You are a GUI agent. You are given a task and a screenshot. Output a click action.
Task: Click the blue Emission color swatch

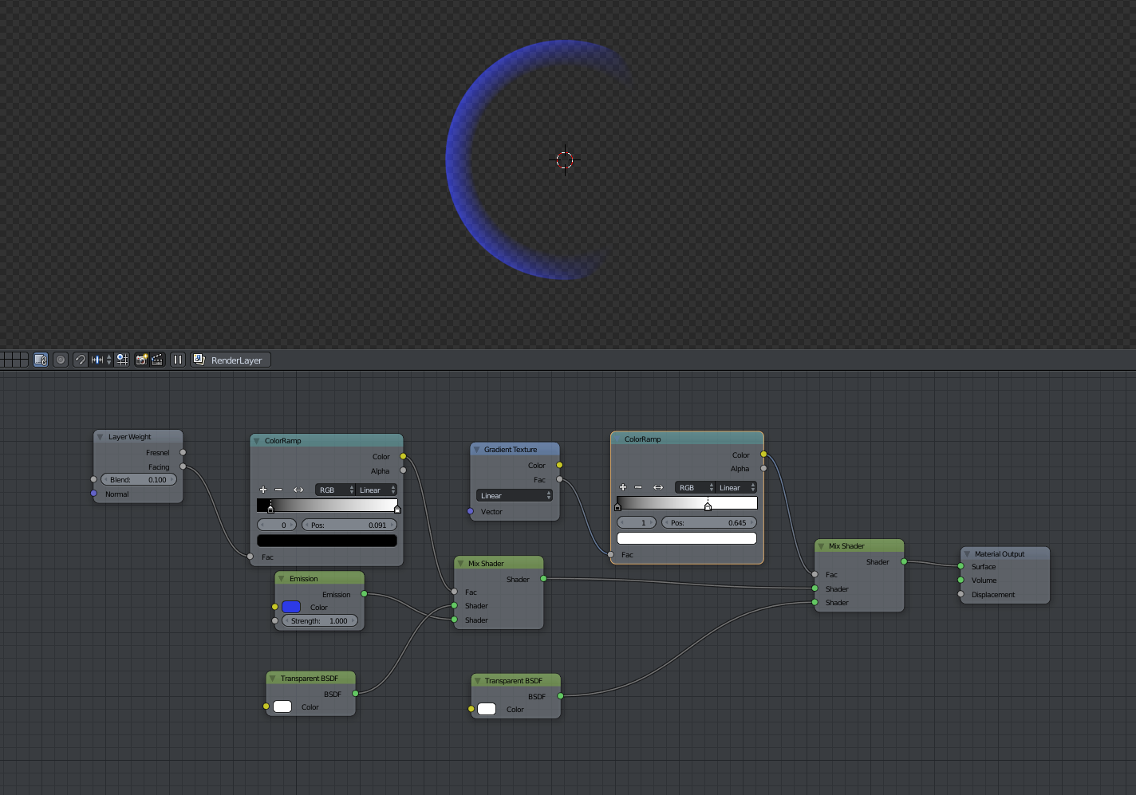point(291,607)
